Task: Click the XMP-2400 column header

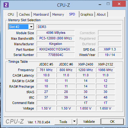Action: (x=86, y=64)
